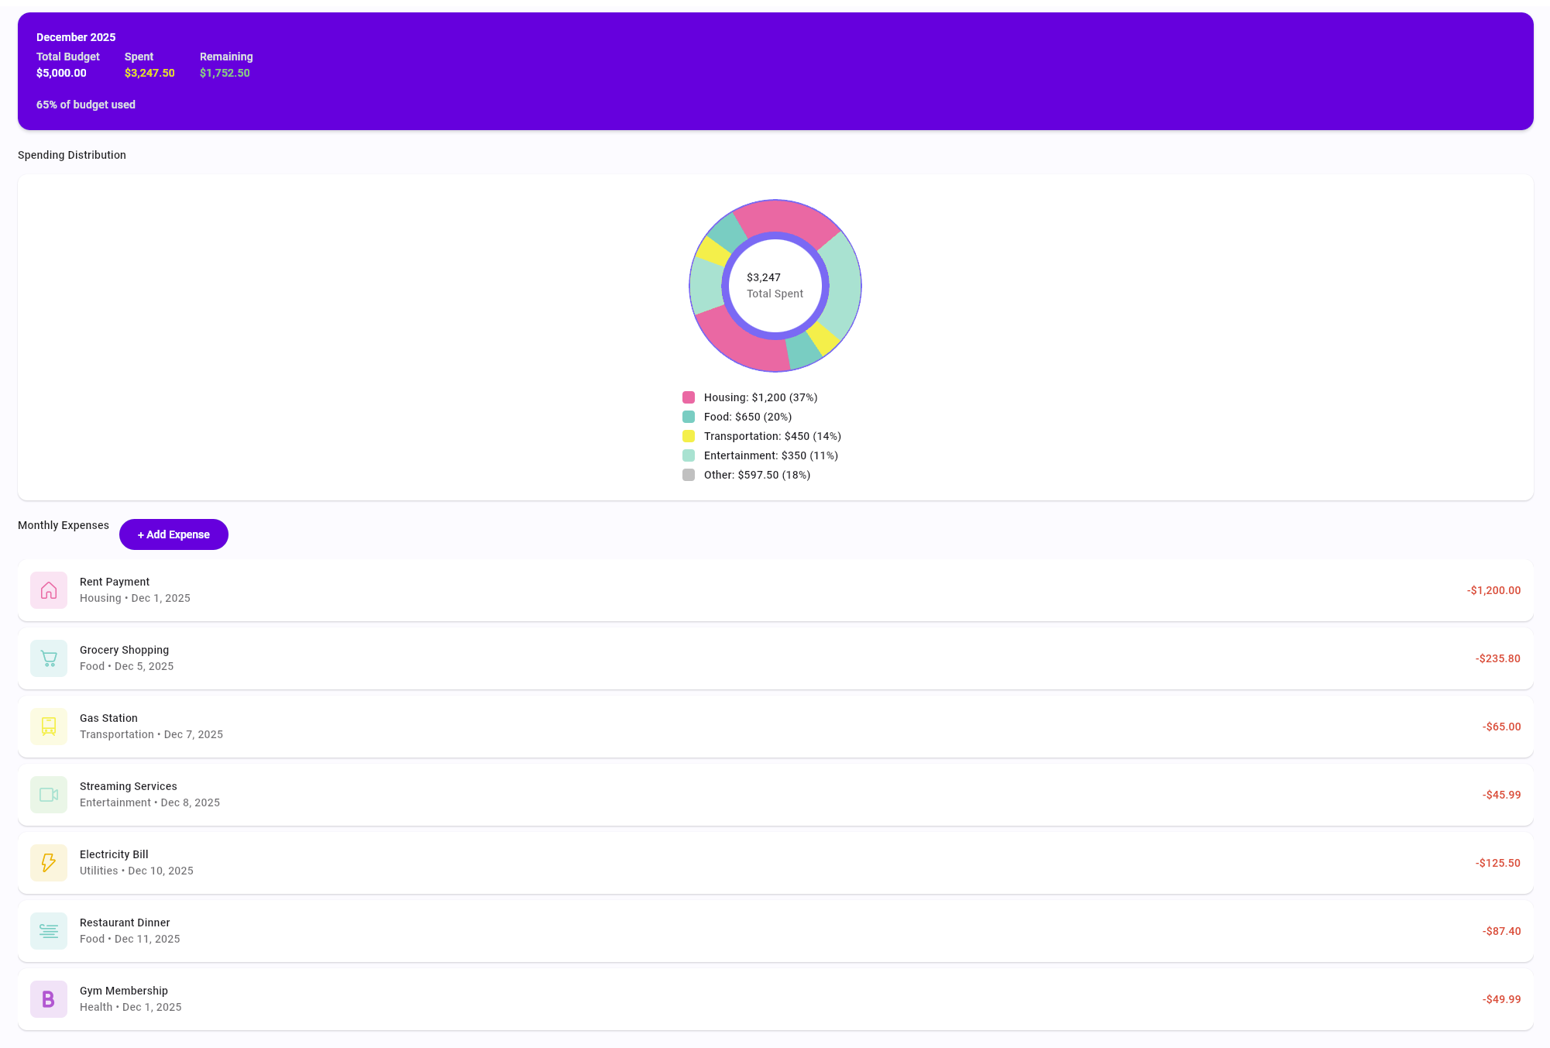This screenshot has width=1550, height=1048.
Task: Click the gray Other legend swatch
Action: 689,475
